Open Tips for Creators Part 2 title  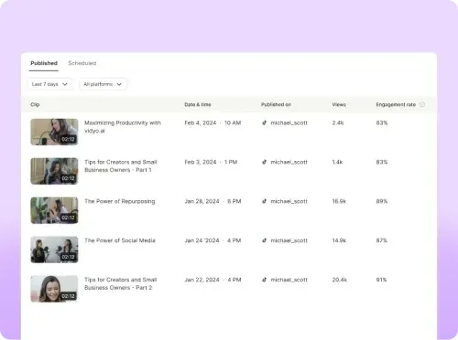[121, 283]
